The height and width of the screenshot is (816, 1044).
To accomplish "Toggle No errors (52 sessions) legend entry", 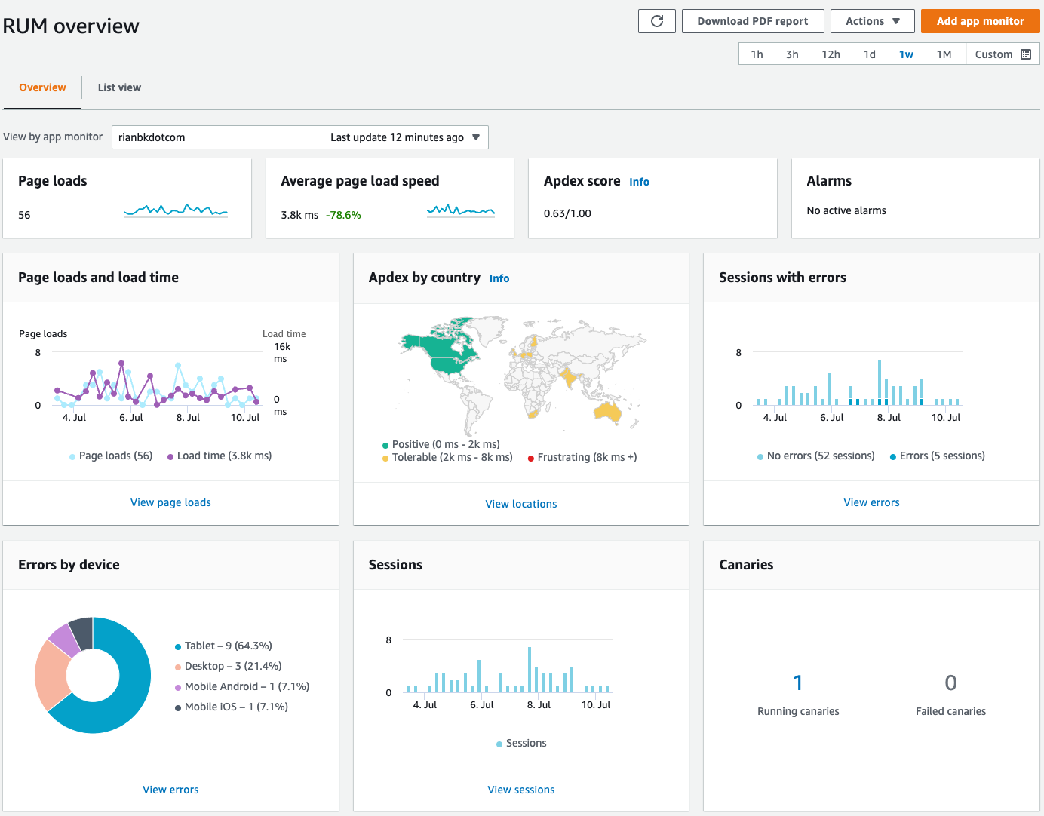I will [x=816, y=456].
